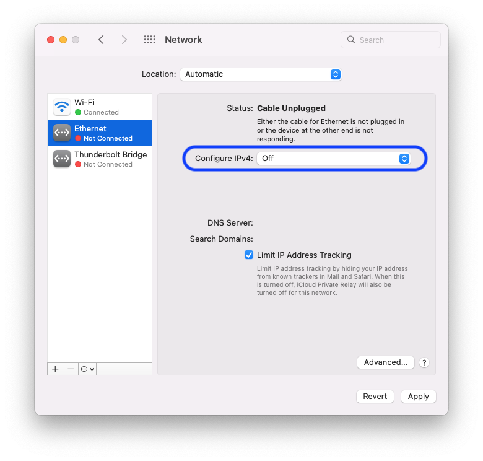Open help with the question mark
The image size is (483, 461).
424,362
